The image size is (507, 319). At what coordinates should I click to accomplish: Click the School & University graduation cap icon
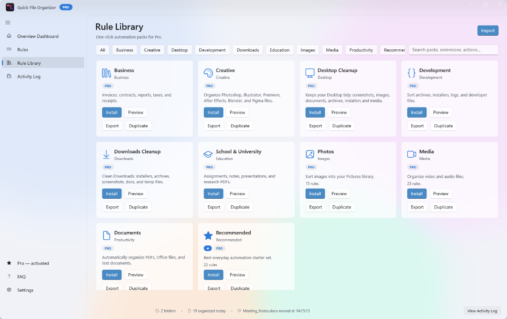click(208, 154)
